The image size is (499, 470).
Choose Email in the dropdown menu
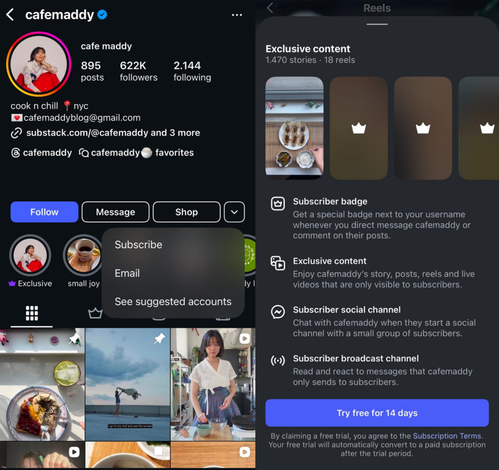(127, 273)
